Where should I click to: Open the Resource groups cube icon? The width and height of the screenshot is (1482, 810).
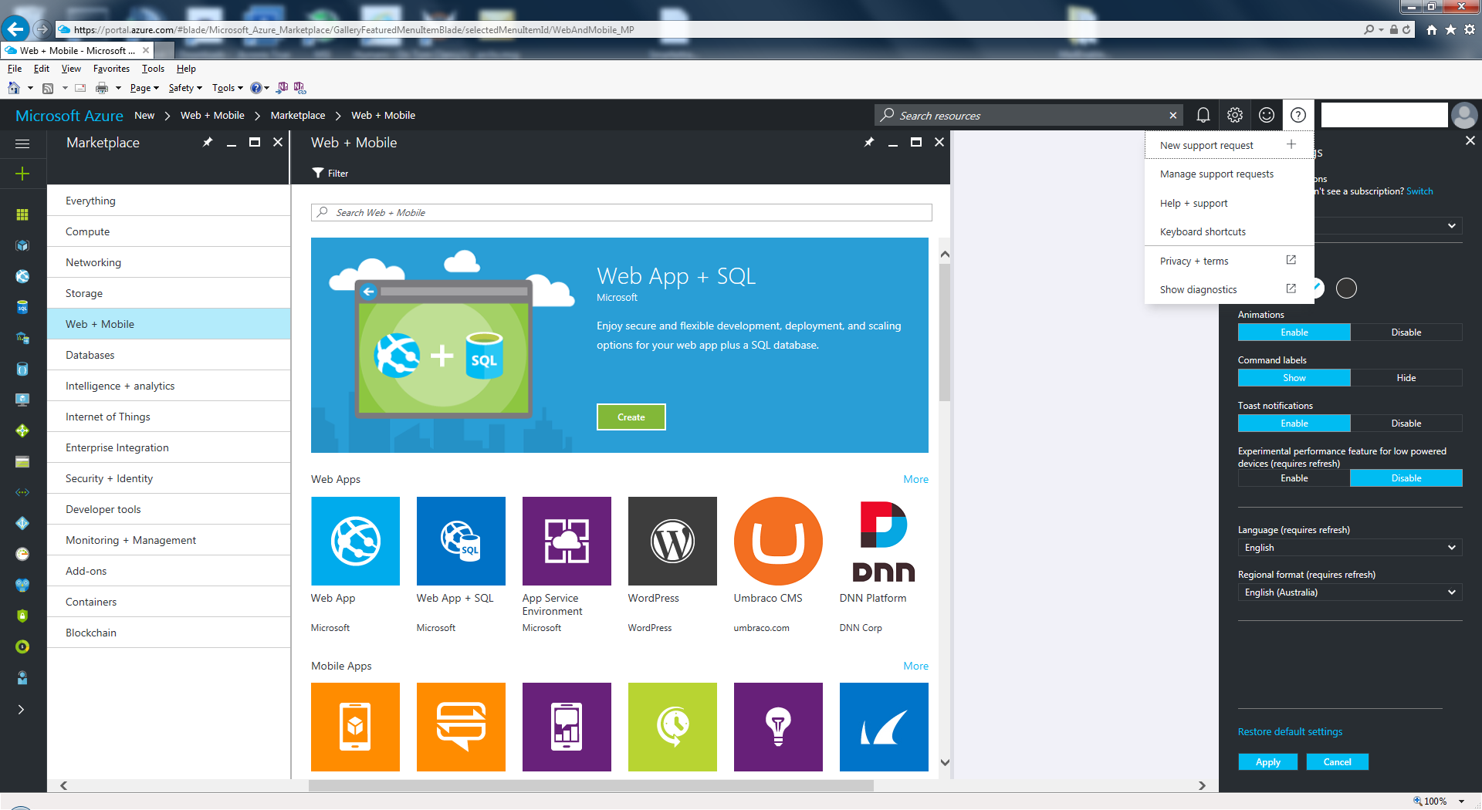(22, 245)
